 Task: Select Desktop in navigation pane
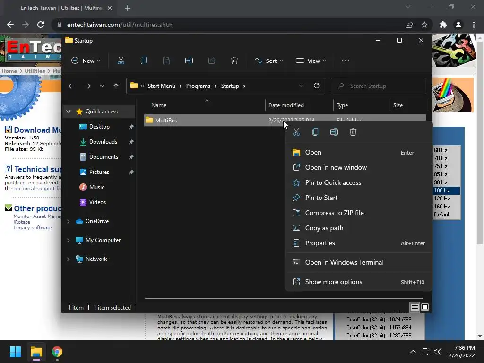99,127
